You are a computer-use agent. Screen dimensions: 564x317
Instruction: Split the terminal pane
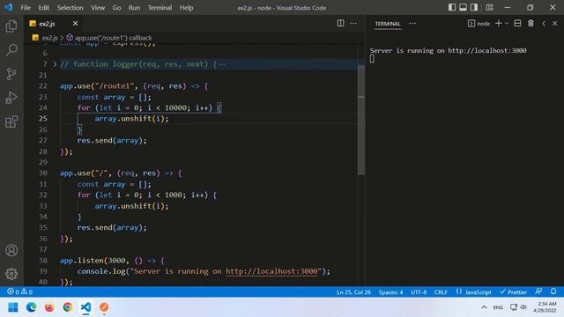(517, 24)
